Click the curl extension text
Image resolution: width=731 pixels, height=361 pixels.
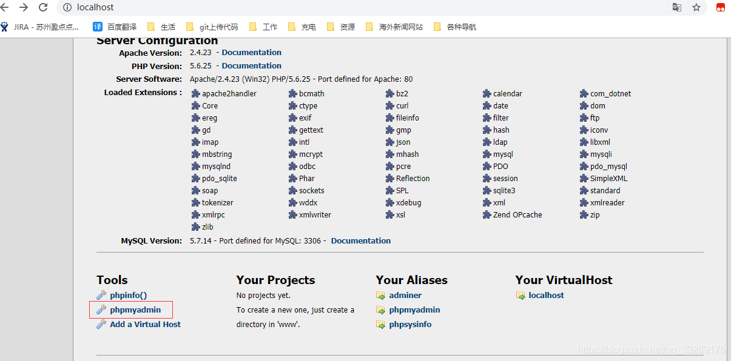pos(402,106)
